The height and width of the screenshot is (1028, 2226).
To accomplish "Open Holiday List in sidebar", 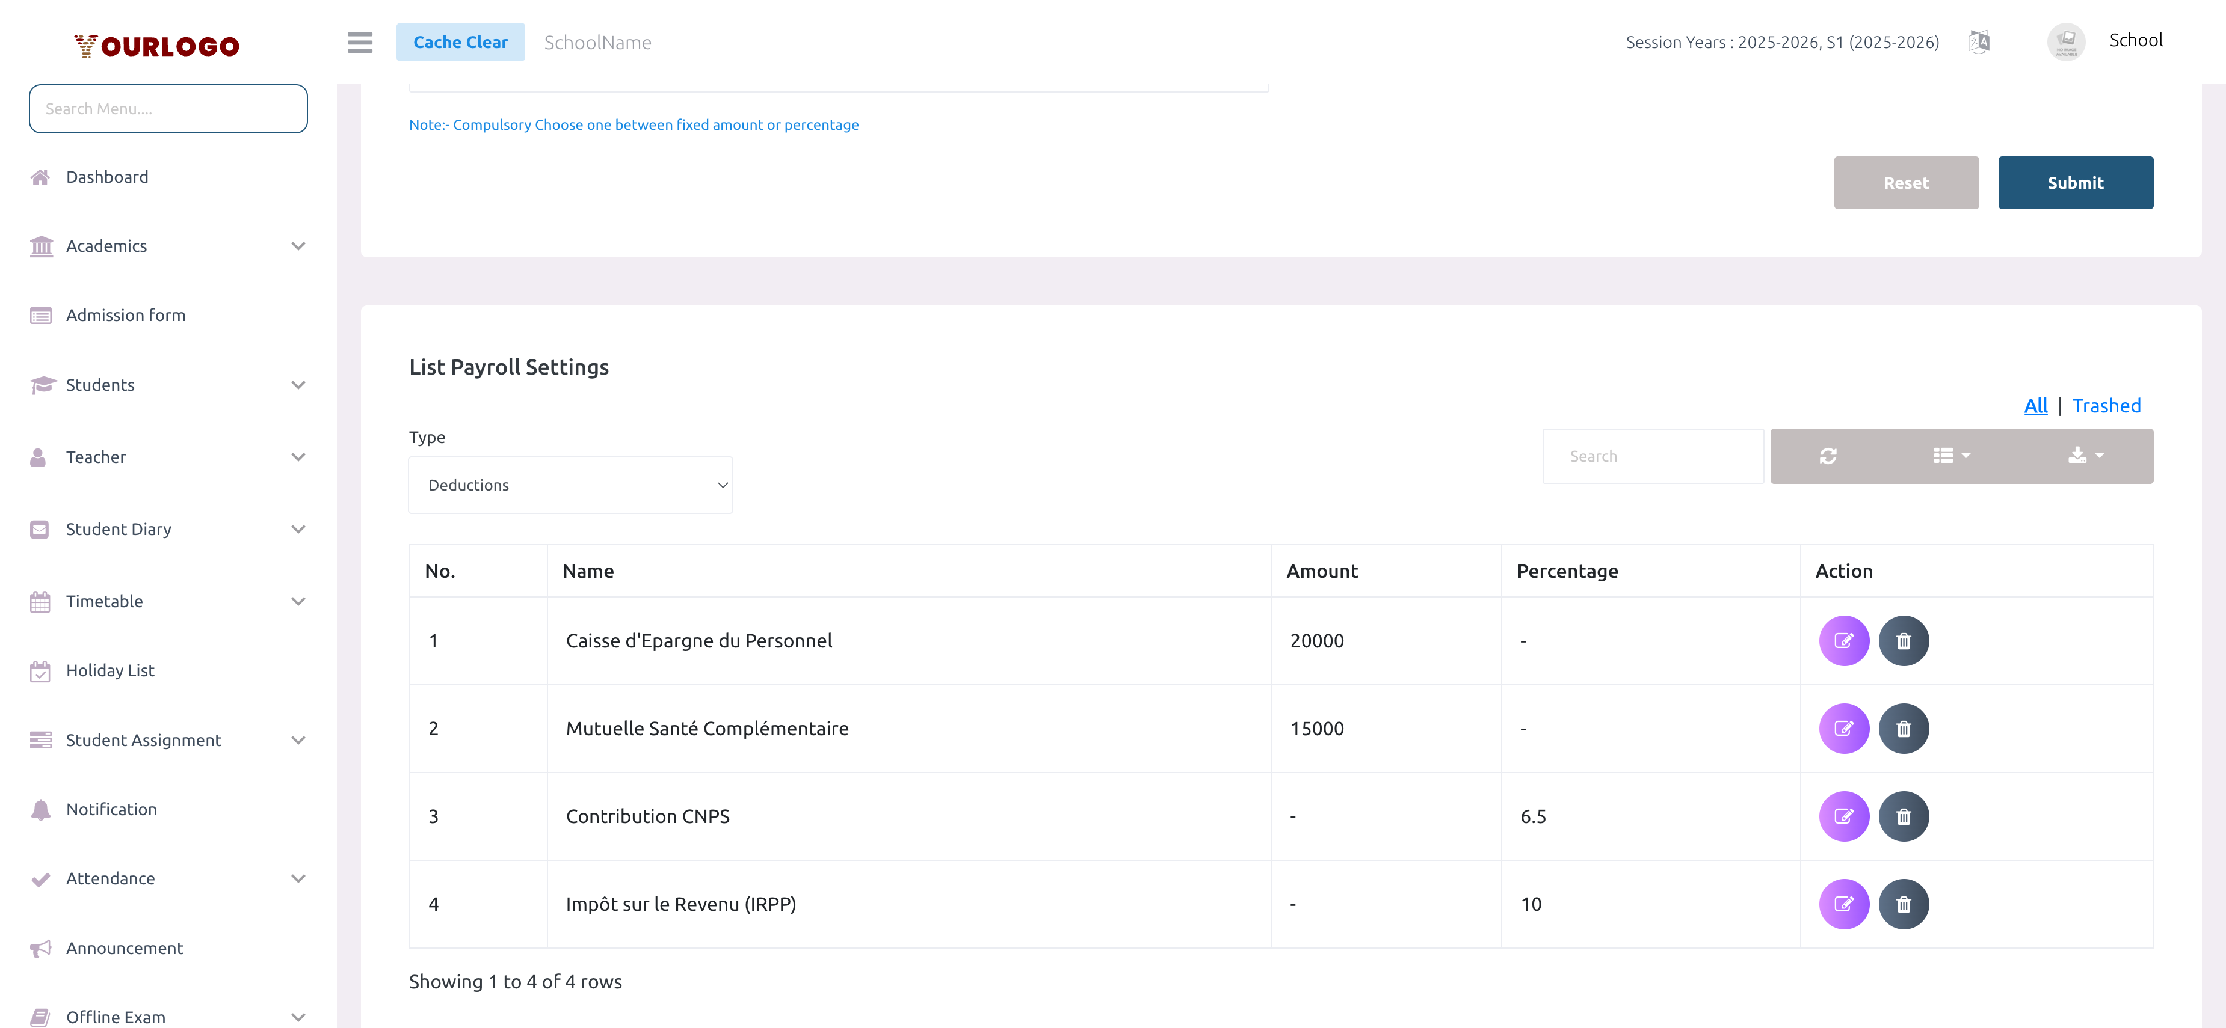I will tap(109, 671).
